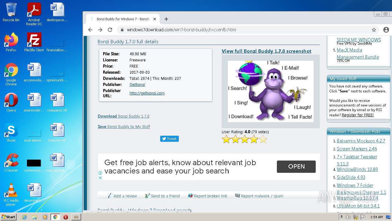
Task: Click Download Bonzi Buddy 1.7.0 link
Action: coord(123,116)
